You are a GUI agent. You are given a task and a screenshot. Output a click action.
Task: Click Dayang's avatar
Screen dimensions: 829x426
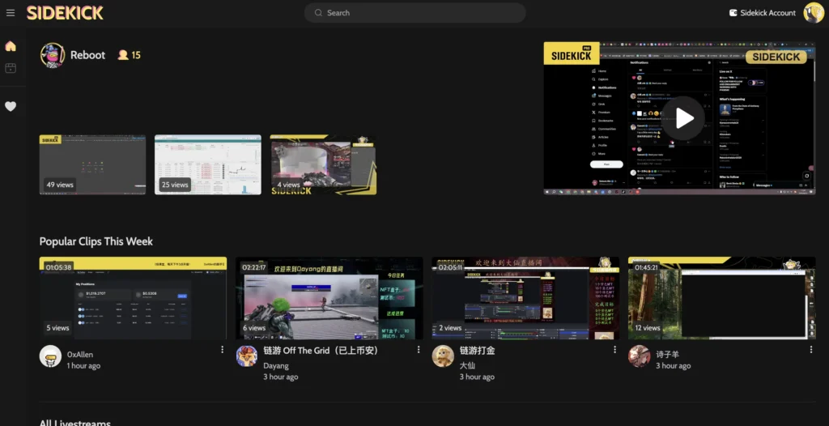point(247,356)
